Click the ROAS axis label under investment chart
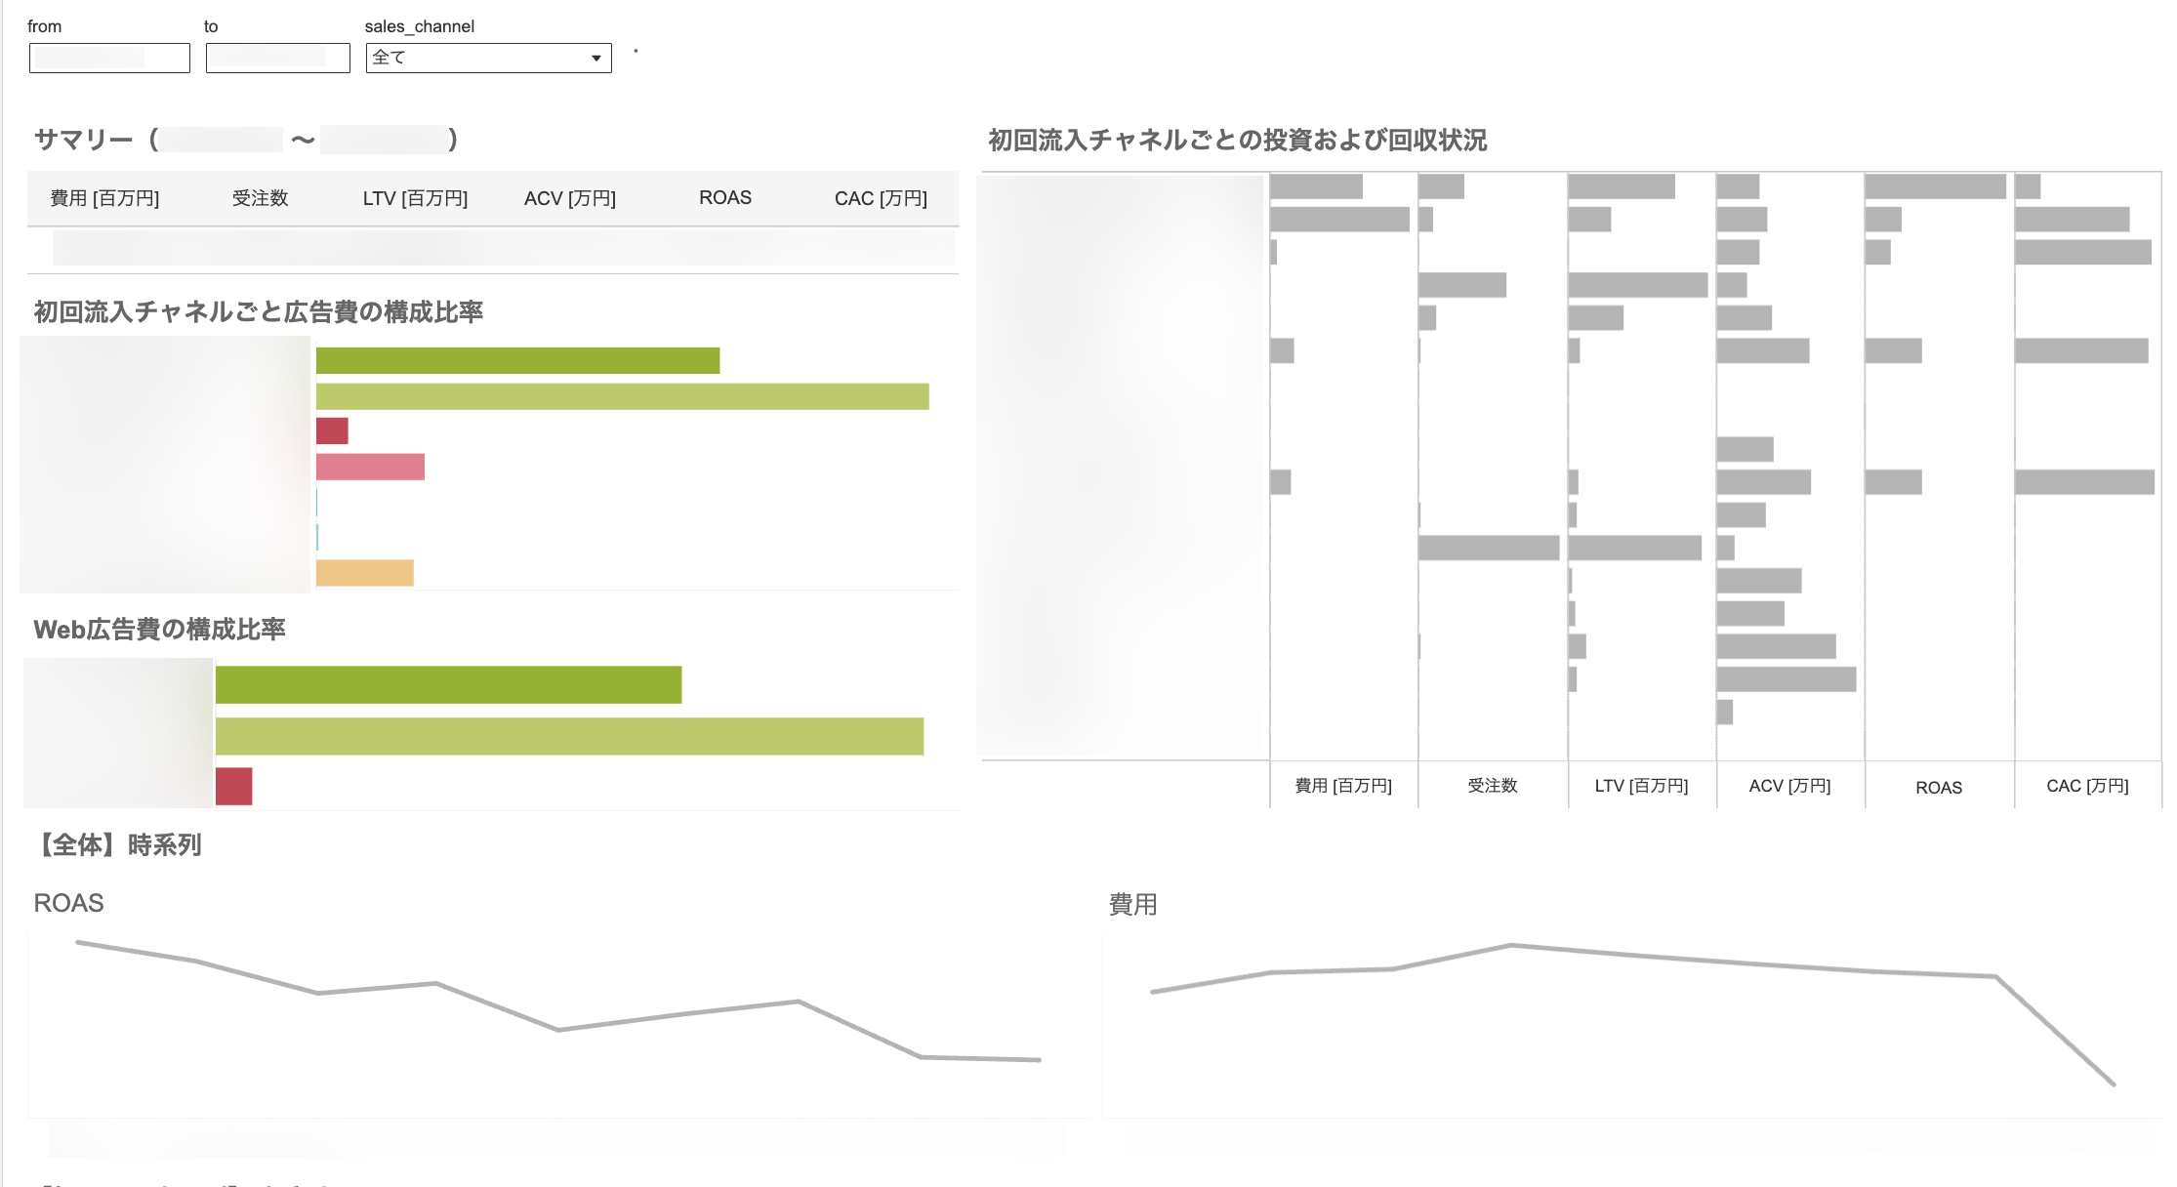2177x1187 pixels. [1938, 788]
